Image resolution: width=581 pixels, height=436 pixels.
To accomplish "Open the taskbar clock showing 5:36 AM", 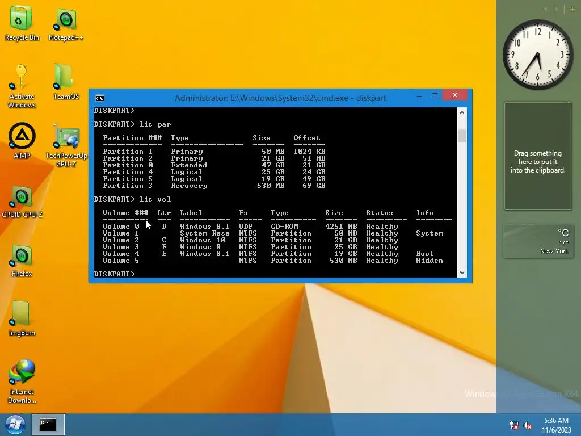I will pyautogui.click(x=556, y=425).
